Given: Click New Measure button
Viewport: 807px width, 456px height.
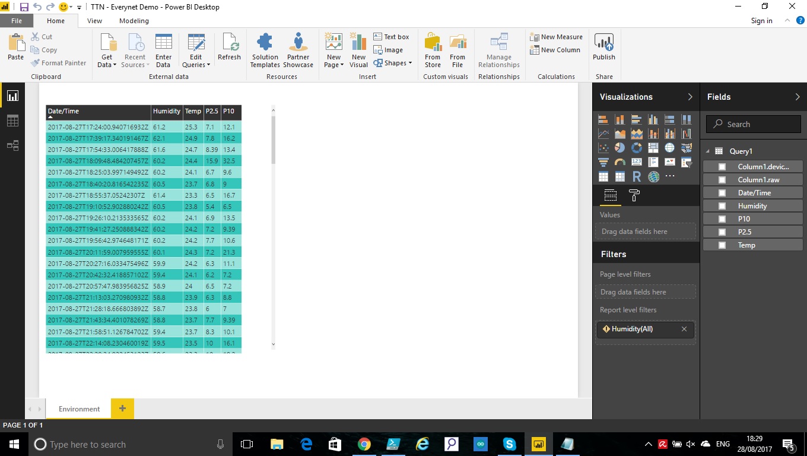Looking at the screenshot, I should (x=556, y=37).
